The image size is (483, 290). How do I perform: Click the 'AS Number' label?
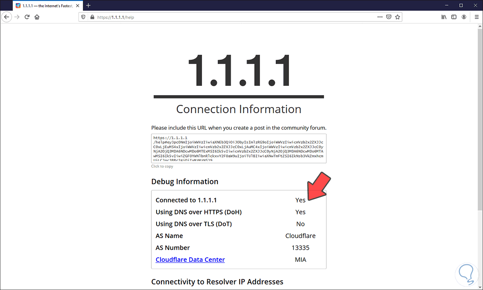point(173,248)
